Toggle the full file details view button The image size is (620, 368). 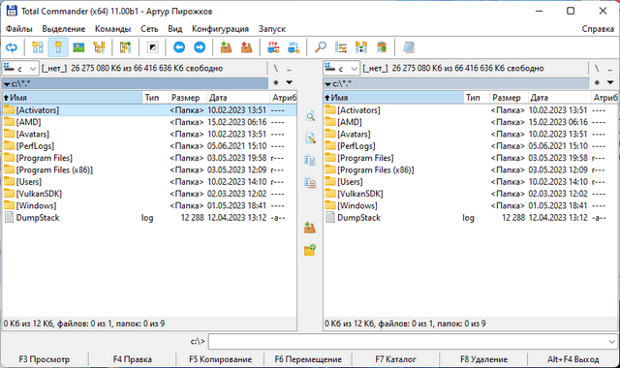point(58,47)
